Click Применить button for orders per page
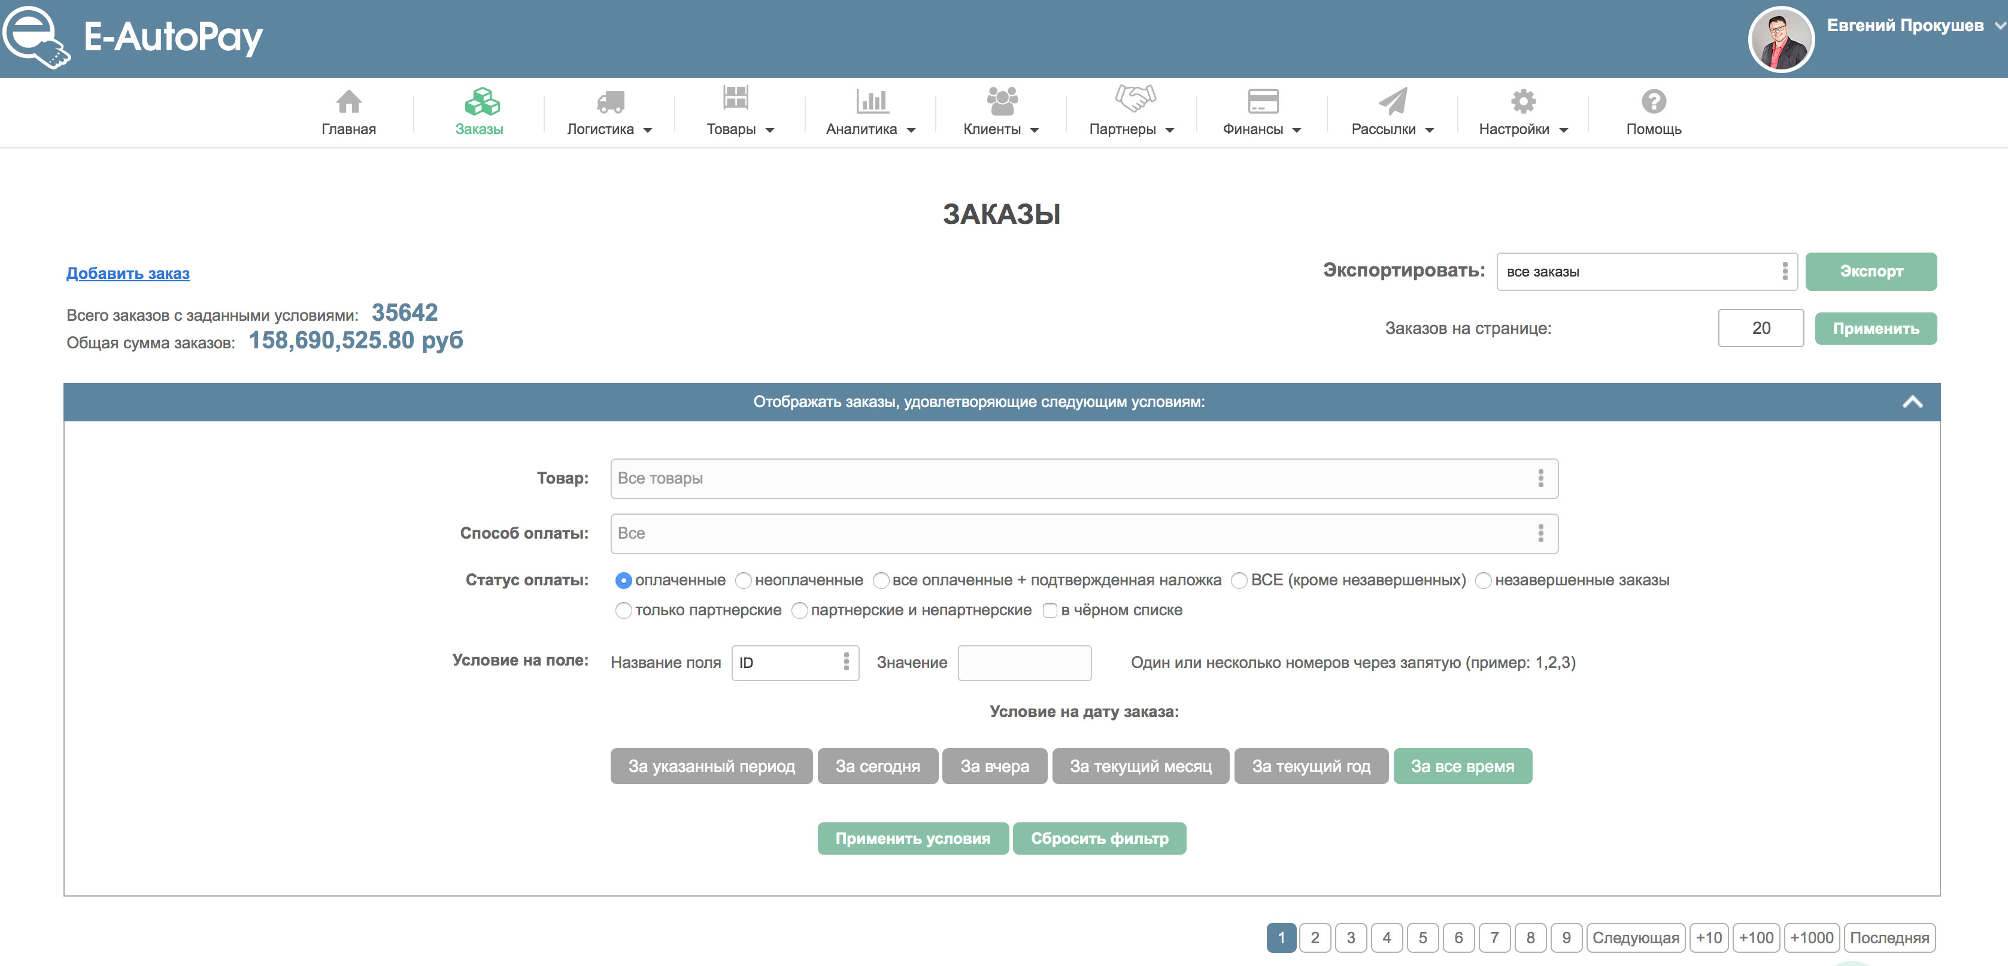The image size is (2008, 966). 1876,329
